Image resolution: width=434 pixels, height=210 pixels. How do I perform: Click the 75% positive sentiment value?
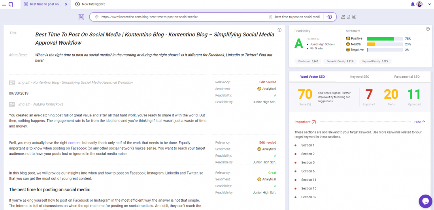[408, 39]
